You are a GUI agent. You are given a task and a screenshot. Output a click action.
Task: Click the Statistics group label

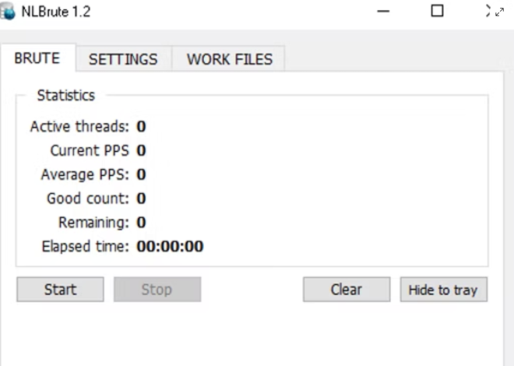[x=66, y=96]
